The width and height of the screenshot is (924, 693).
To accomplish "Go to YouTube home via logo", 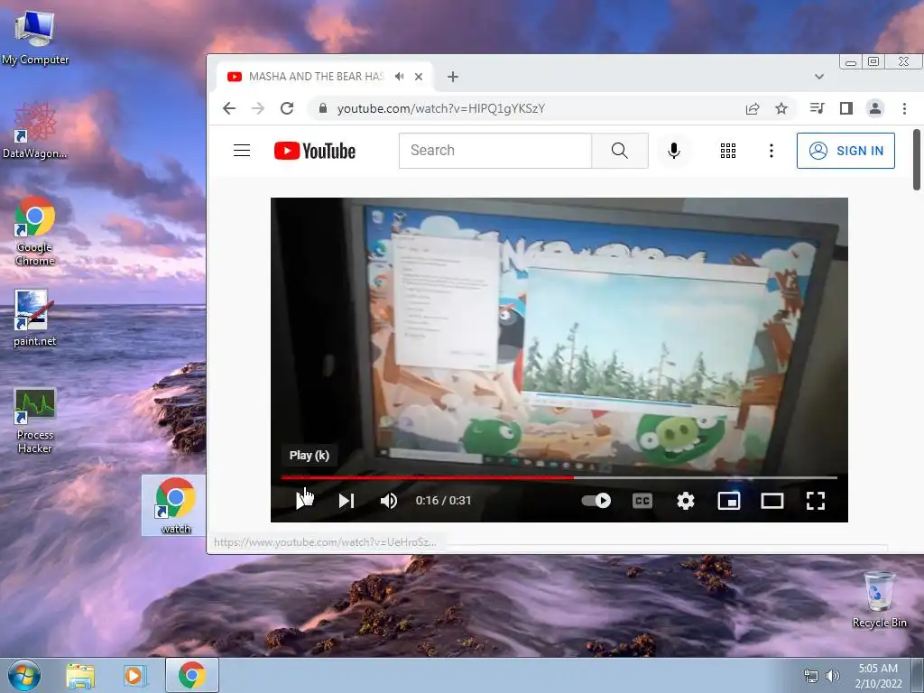I will 315,151.
